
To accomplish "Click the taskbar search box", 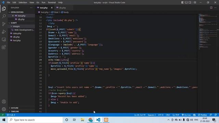I will point(35,120).
